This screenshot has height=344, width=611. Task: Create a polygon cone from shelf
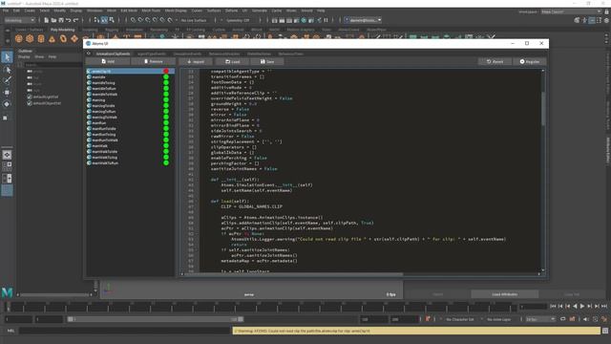[x=52, y=38]
